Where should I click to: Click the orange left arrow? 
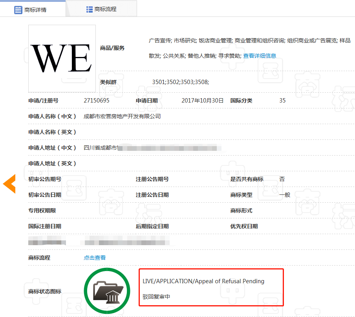(x=9, y=183)
